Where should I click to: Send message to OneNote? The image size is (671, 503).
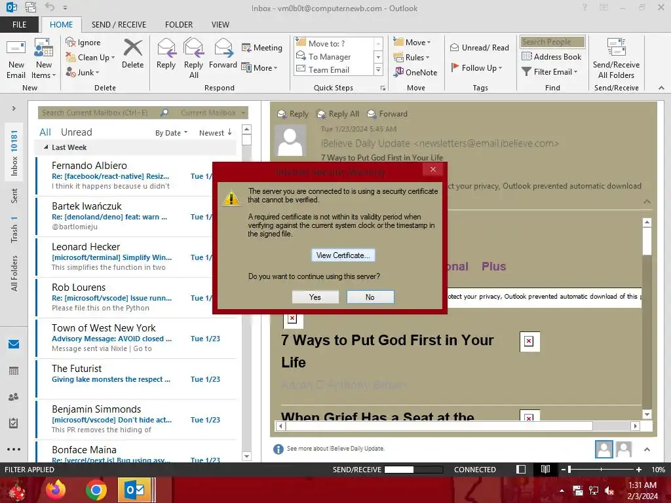click(415, 72)
